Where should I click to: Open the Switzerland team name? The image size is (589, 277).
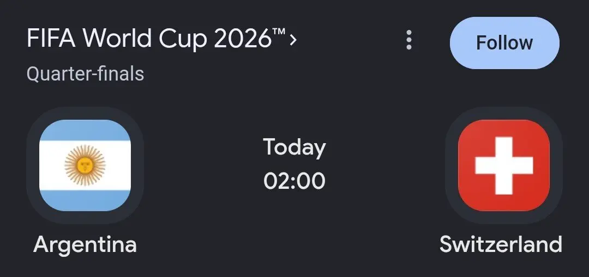501,244
